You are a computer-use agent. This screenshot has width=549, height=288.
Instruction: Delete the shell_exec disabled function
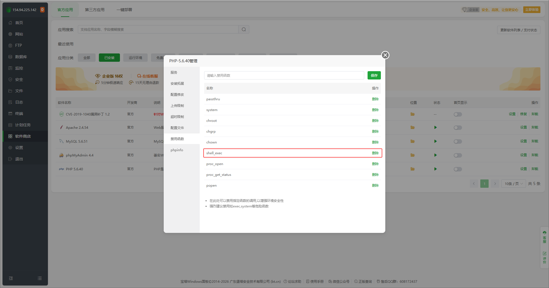tap(375, 153)
